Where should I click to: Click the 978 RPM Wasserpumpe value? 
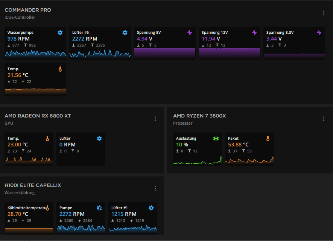pos(18,39)
